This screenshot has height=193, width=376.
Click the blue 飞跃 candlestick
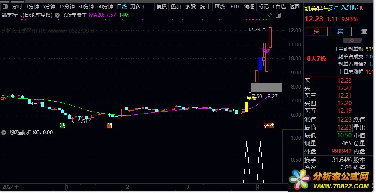[x=260, y=63]
